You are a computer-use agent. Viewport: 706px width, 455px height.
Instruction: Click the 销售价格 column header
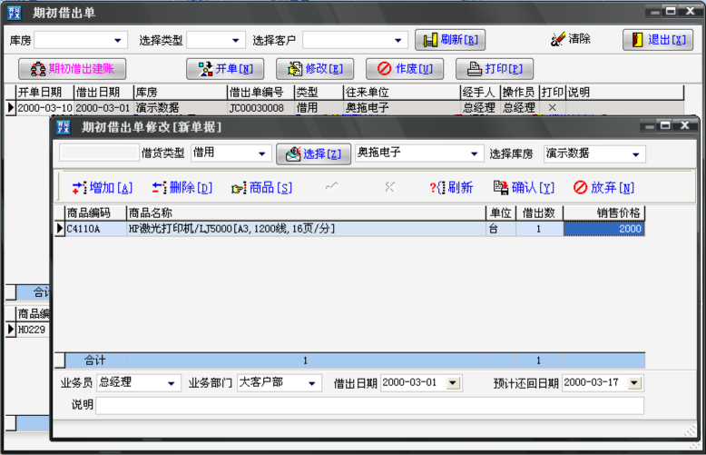point(603,213)
